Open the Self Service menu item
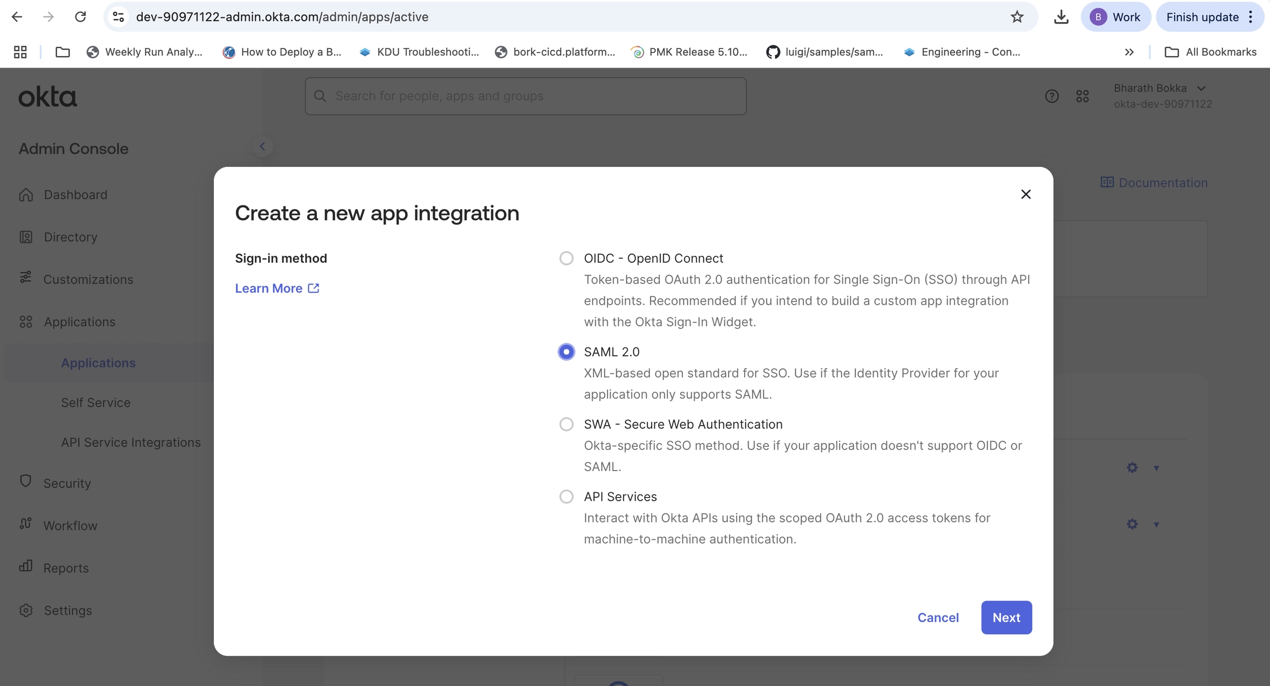The image size is (1270, 686). tap(95, 402)
